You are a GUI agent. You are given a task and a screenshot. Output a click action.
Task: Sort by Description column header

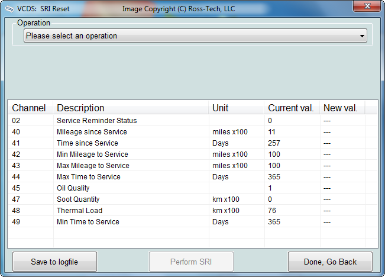[x=80, y=108]
